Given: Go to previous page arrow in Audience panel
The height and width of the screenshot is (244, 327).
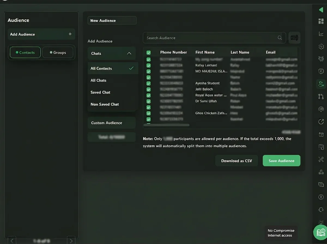Looking at the screenshot, I should [x=12, y=241].
